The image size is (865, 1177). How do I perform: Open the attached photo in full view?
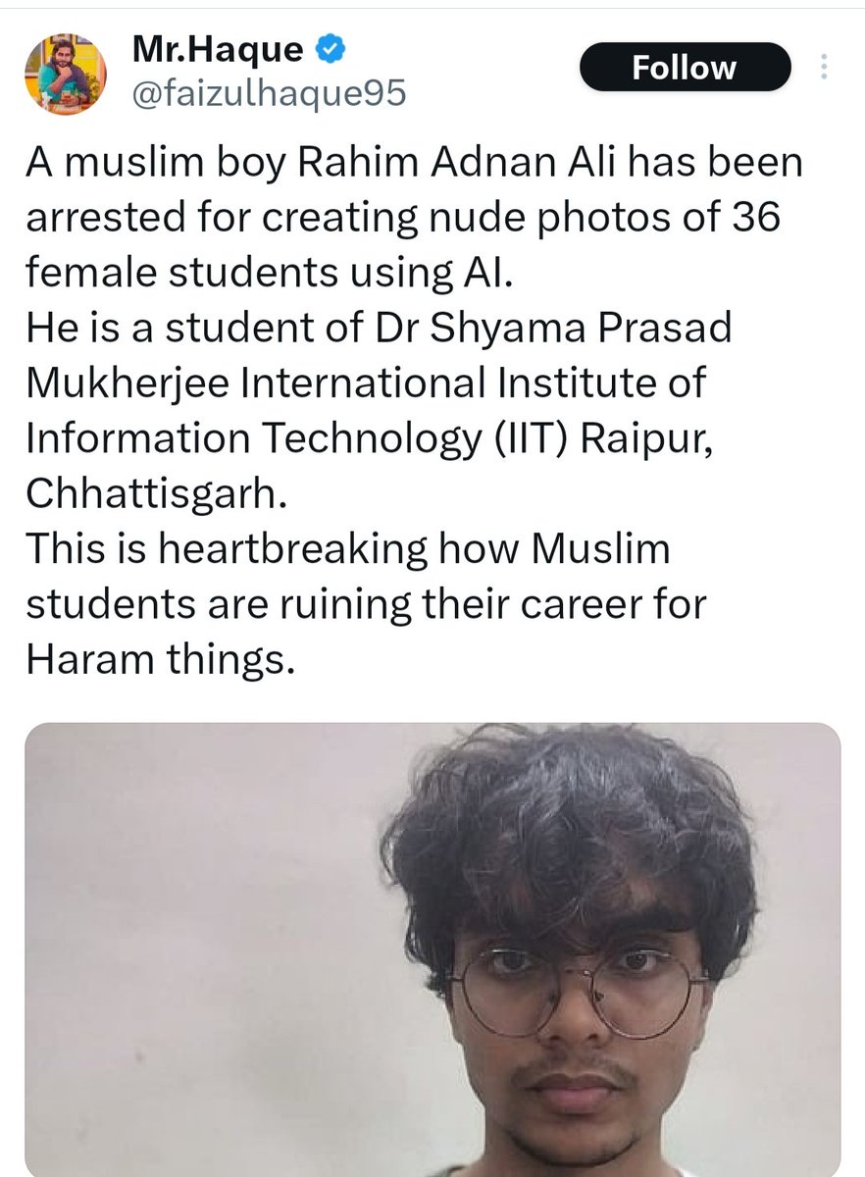point(432,950)
